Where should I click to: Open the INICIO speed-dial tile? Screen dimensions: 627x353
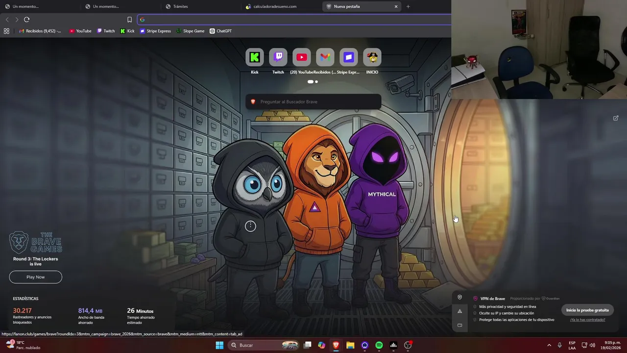point(372,57)
